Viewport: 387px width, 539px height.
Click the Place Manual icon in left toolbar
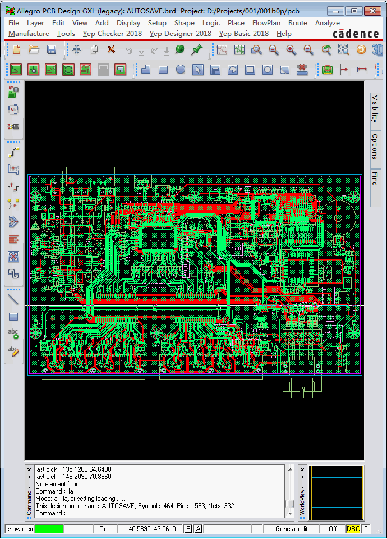tap(13, 92)
